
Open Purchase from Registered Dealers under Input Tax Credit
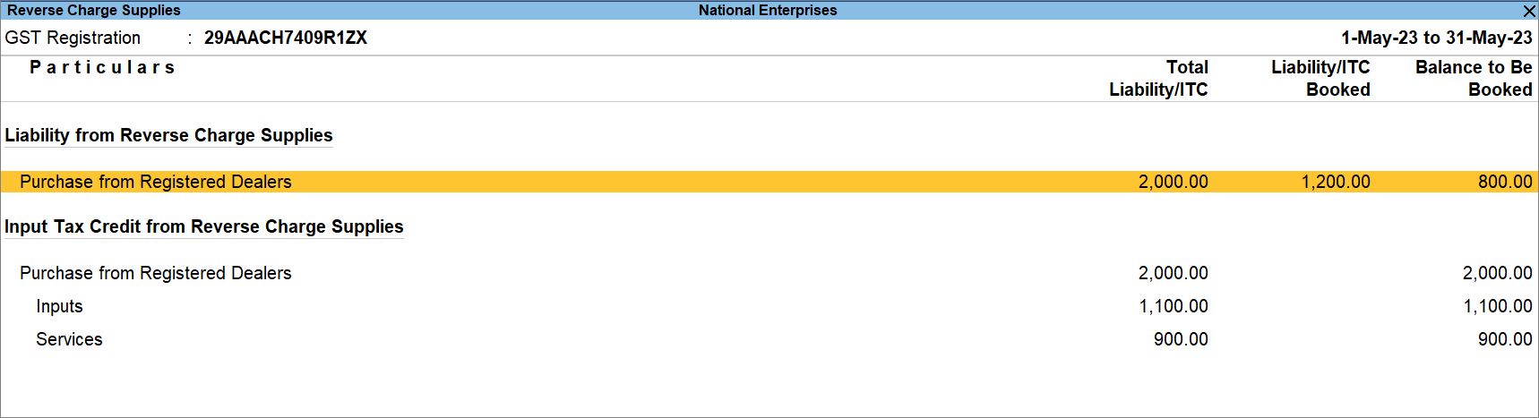[156, 273]
